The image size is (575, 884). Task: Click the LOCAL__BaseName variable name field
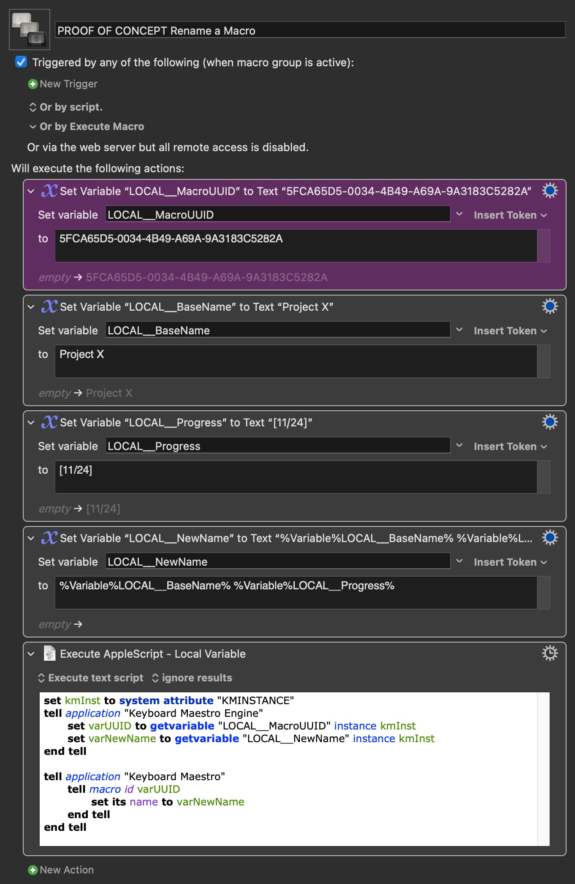(278, 330)
